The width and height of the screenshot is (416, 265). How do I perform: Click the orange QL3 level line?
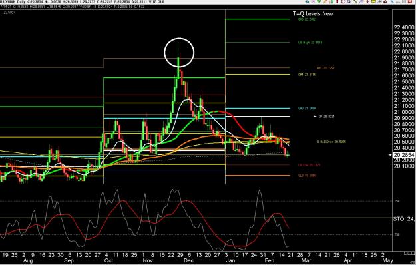coord(258,176)
